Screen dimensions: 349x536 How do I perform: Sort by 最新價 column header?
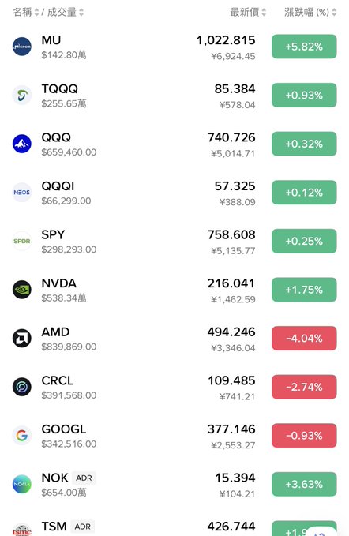(248, 13)
